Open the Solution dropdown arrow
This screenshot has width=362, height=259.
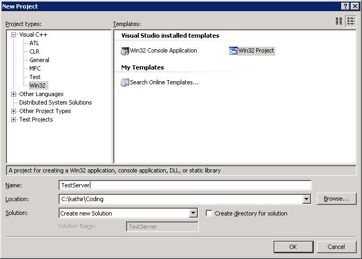click(x=193, y=213)
